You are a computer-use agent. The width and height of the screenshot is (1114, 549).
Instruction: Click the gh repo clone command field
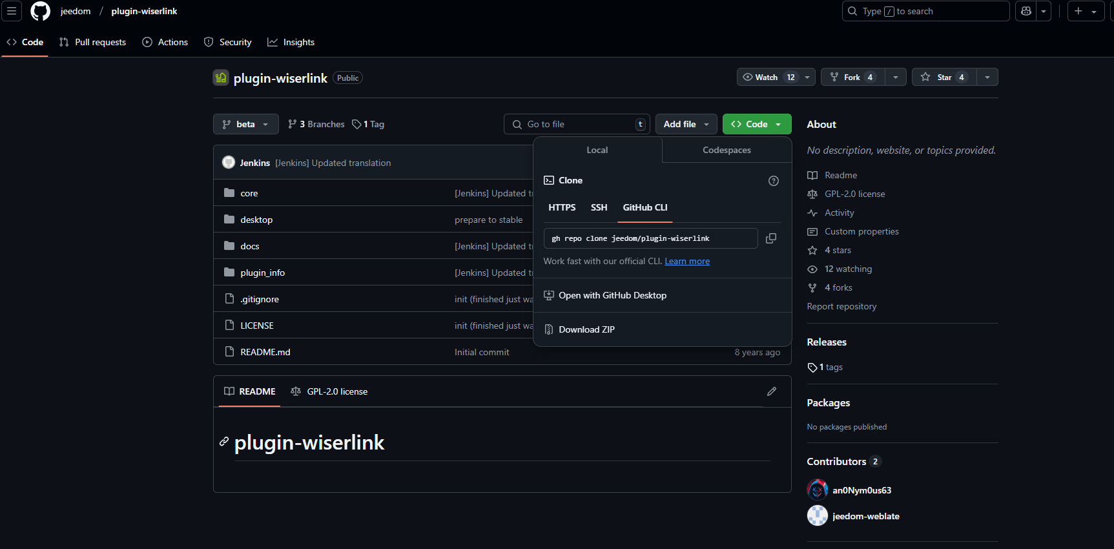click(x=650, y=238)
